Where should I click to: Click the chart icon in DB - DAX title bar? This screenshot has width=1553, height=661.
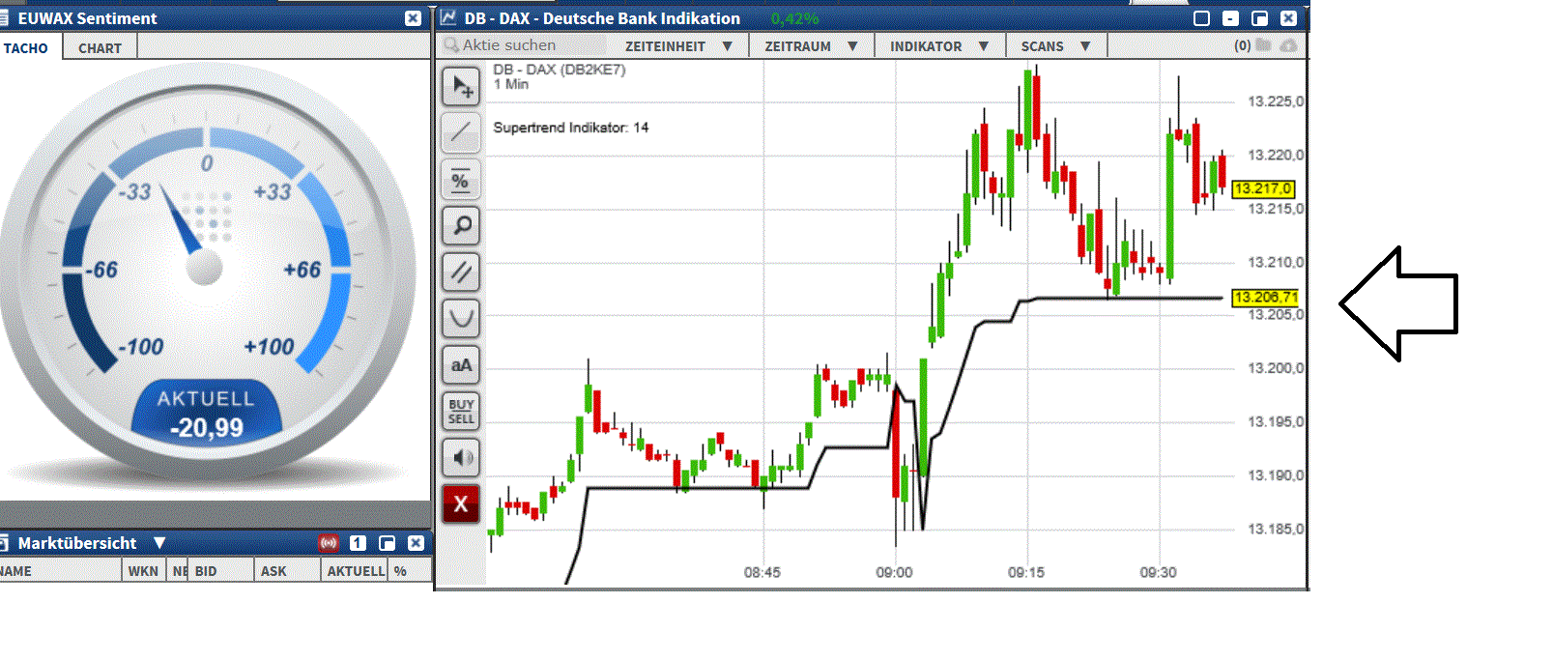coord(448,17)
